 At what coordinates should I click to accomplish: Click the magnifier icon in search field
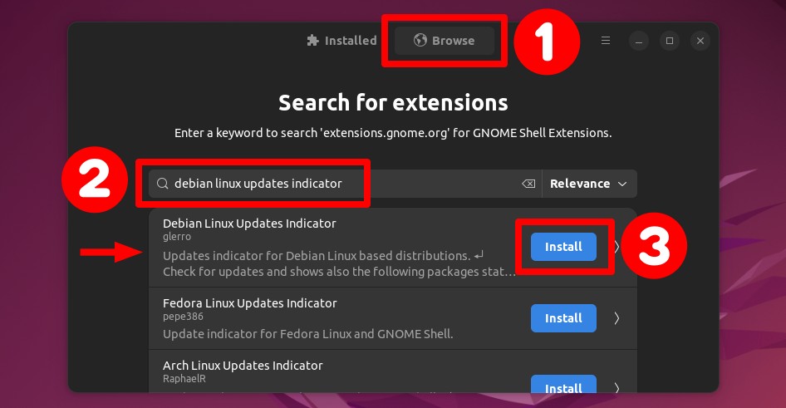[x=162, y=184]
